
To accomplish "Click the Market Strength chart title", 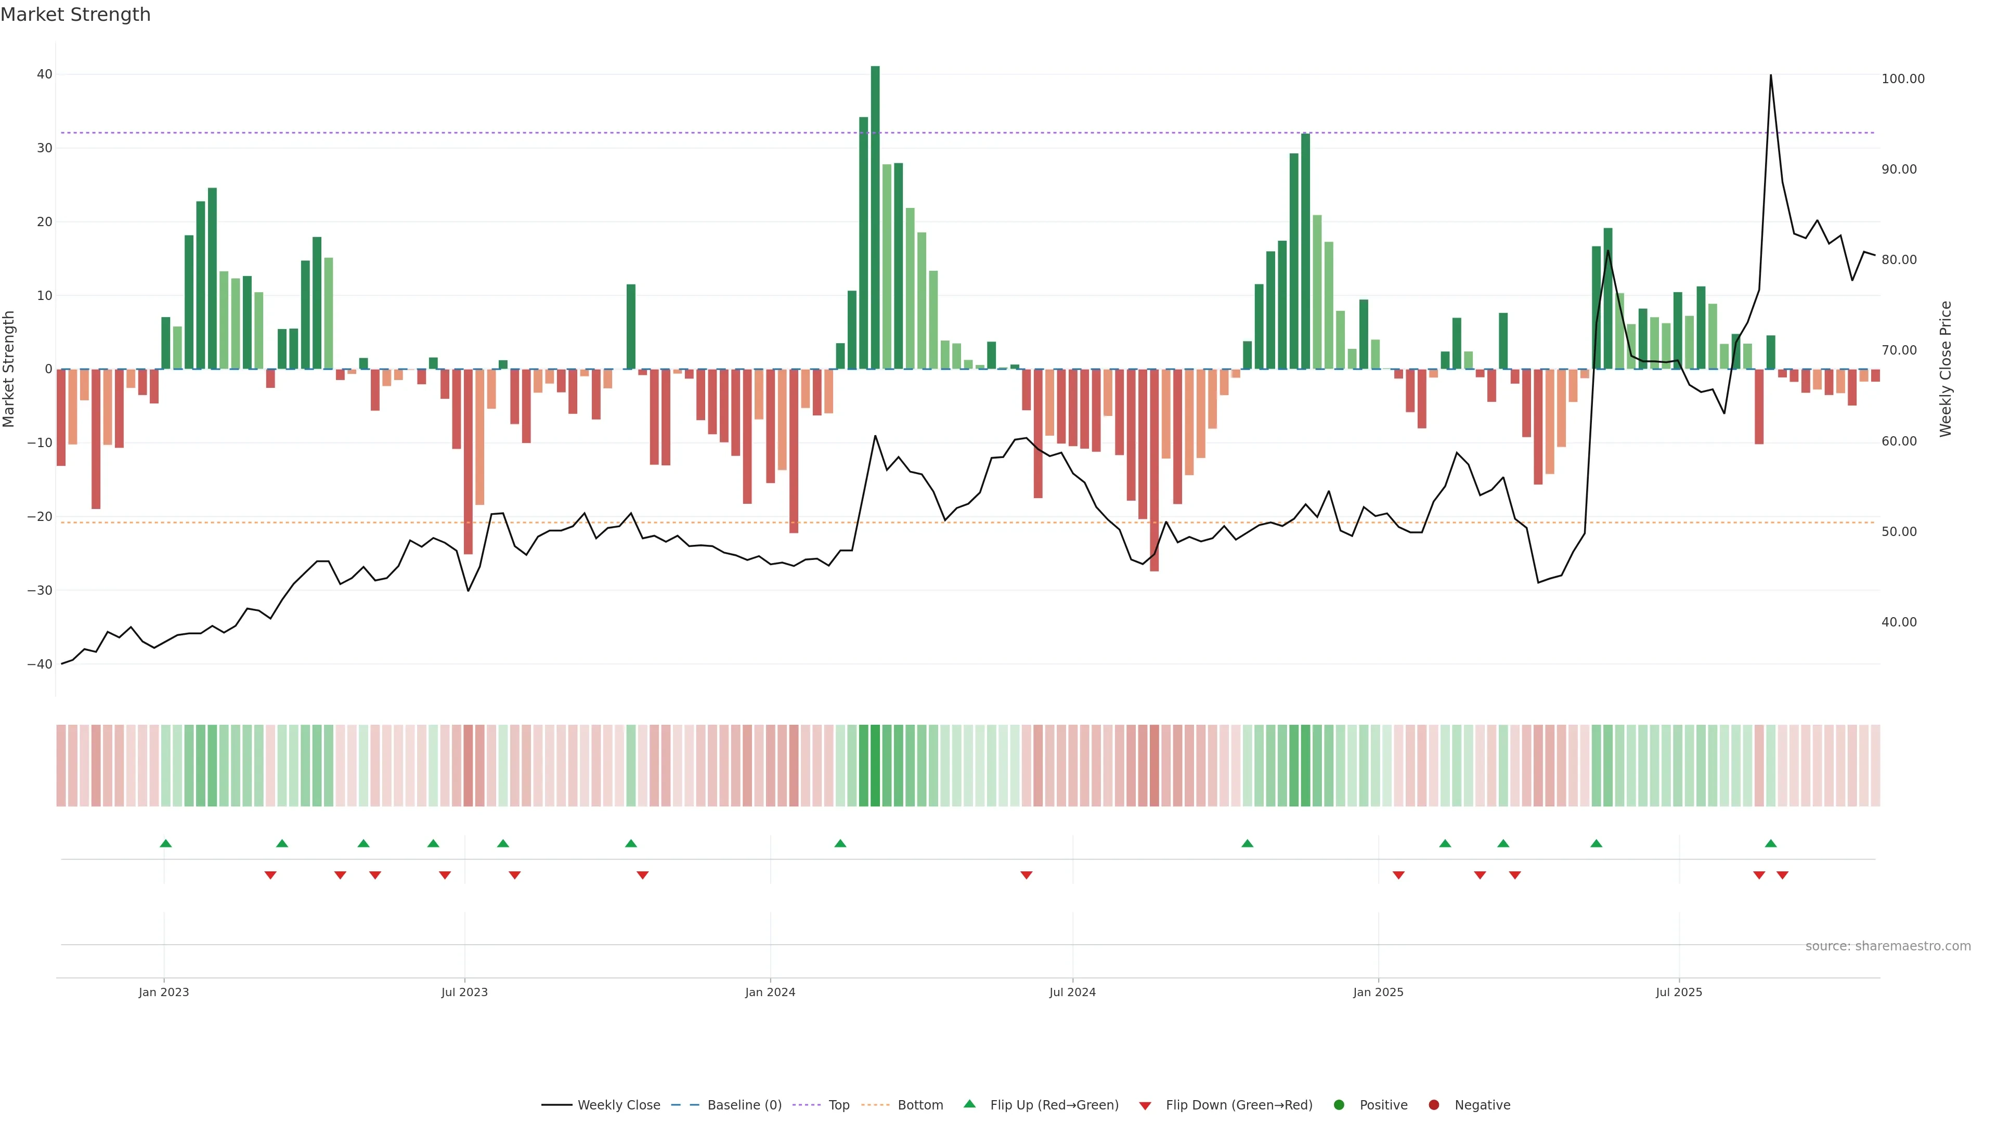I will [75, 15].
